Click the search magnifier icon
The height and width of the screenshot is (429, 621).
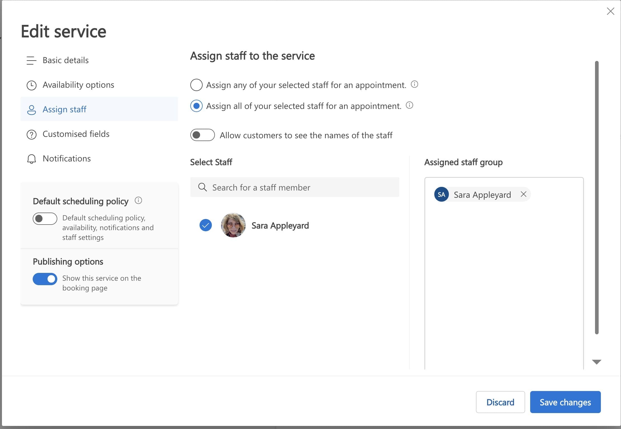coord(202,187)
